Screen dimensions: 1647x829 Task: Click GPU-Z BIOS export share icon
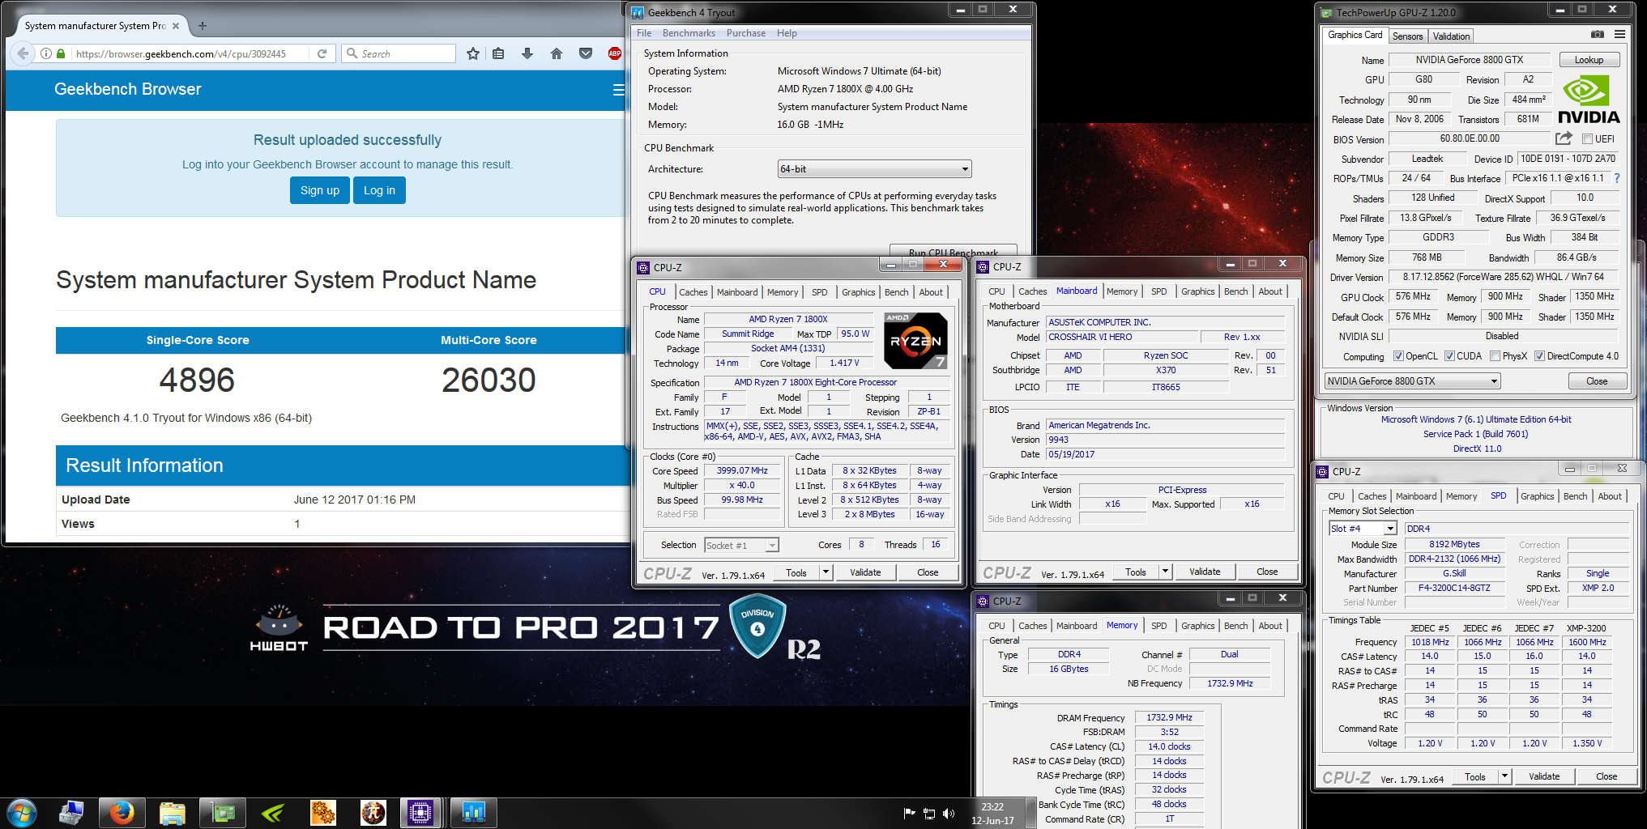[x=1564, y=138]
